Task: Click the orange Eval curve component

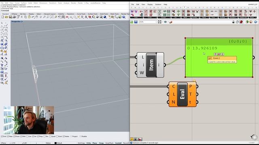Action: click(183, 94)
